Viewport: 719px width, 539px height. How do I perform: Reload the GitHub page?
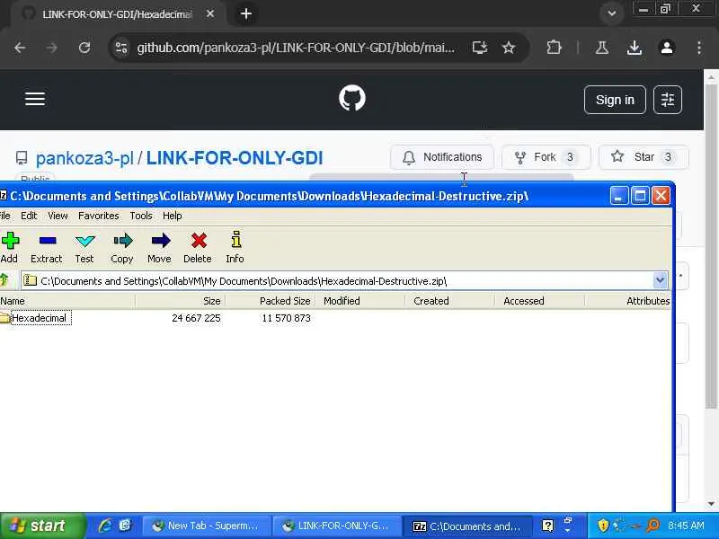(x=84, y=48)
